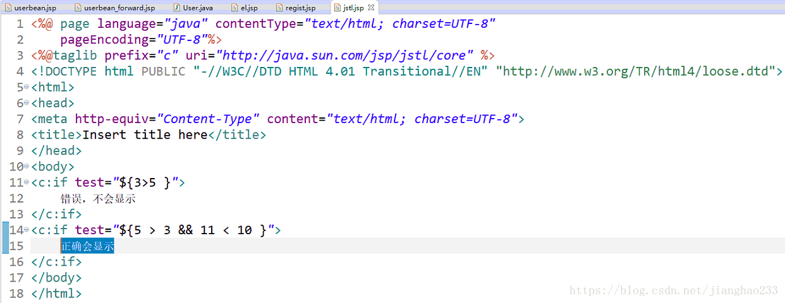785x303 pixels.
Task: Select the el.jsp editor tab
Action: click(245, 8)
